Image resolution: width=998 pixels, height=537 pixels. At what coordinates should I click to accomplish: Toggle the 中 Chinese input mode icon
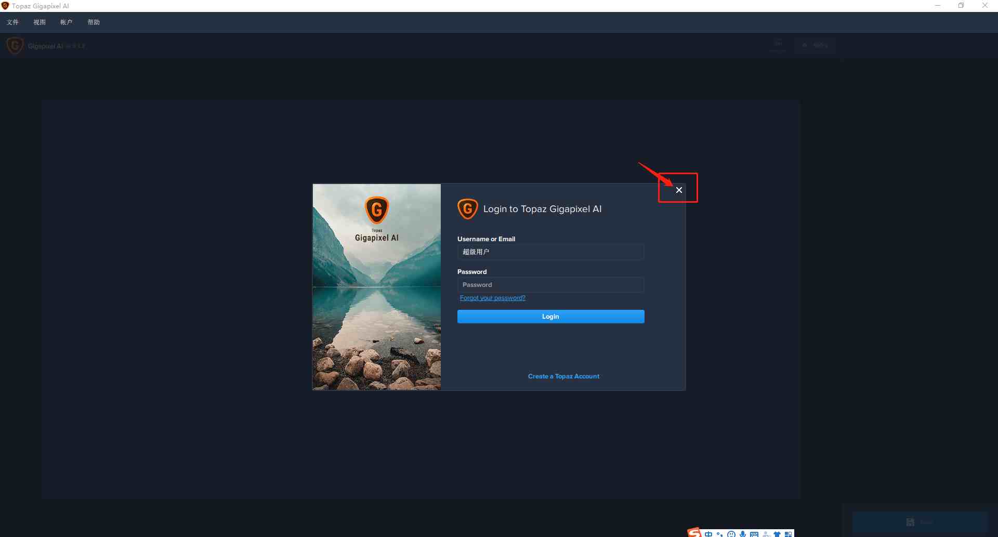708,534
